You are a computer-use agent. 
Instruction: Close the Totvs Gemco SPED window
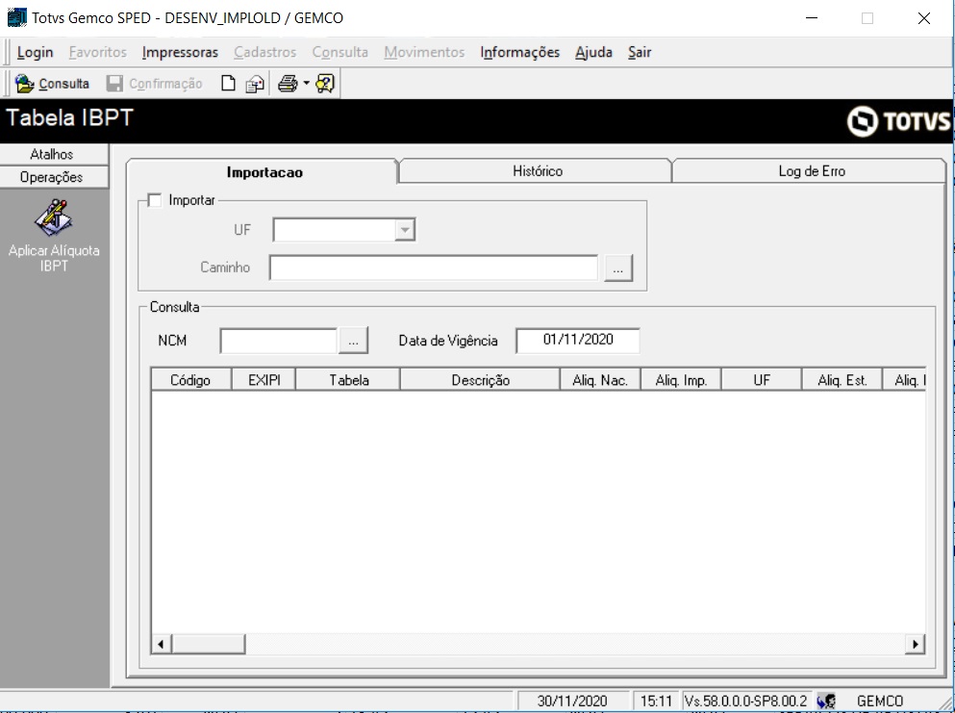924,18
